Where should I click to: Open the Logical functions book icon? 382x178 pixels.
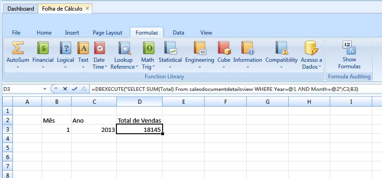click(66, 48)
